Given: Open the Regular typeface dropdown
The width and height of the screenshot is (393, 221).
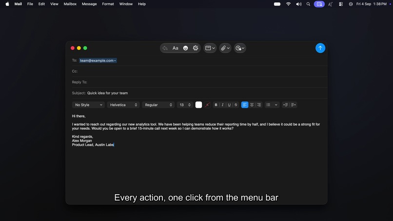Looking at the screenshot, I should click(158, 105).
